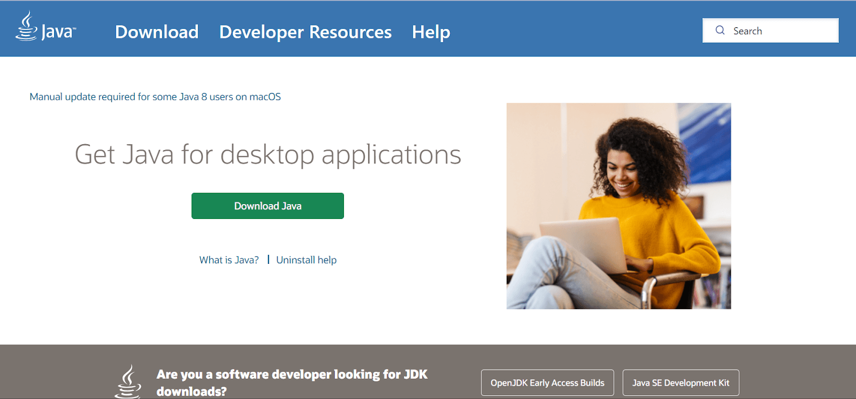
Task: Open the Help menu
Action: click(x=431, y=32)
